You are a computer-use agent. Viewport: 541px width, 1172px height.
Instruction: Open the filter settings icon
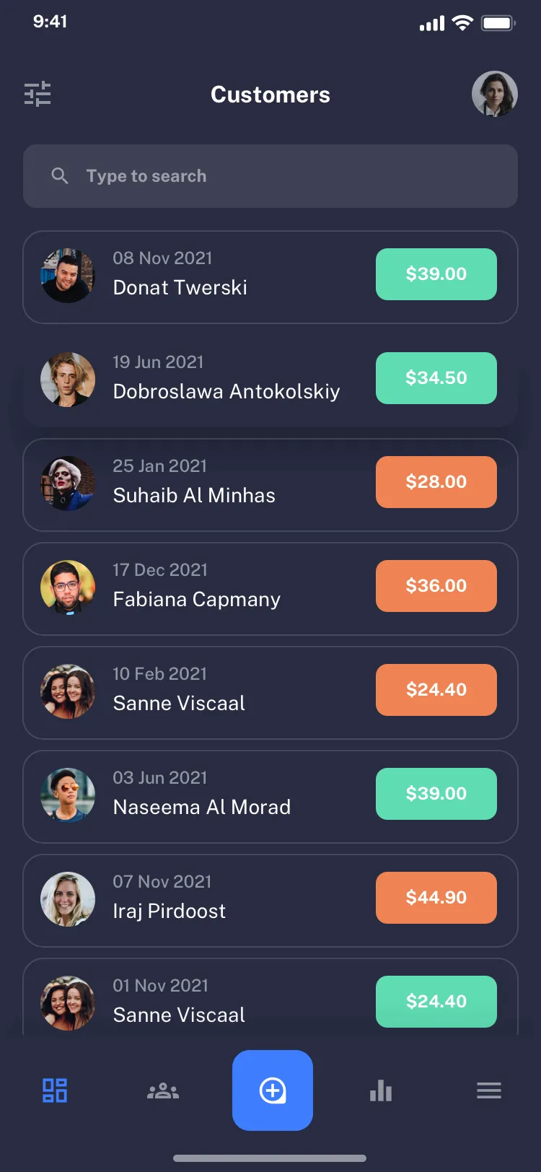coord(38,94)
